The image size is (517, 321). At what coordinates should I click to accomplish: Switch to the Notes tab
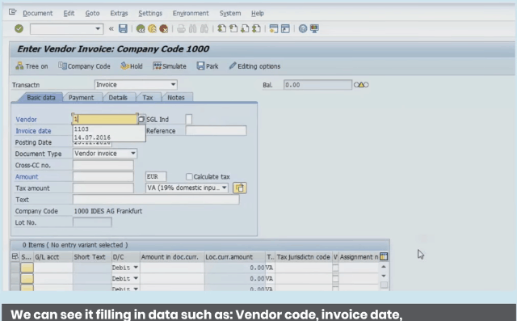(x=176, y=98)
